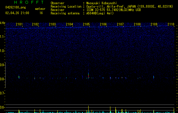Click the 2104 time marker

[69, 24]
